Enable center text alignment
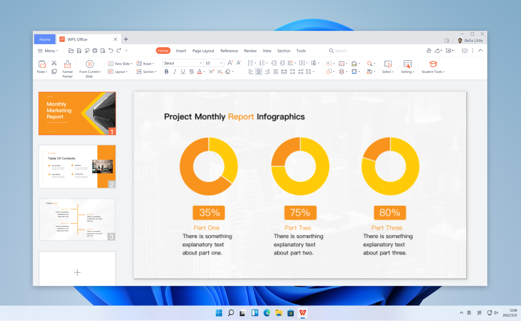 259,72
